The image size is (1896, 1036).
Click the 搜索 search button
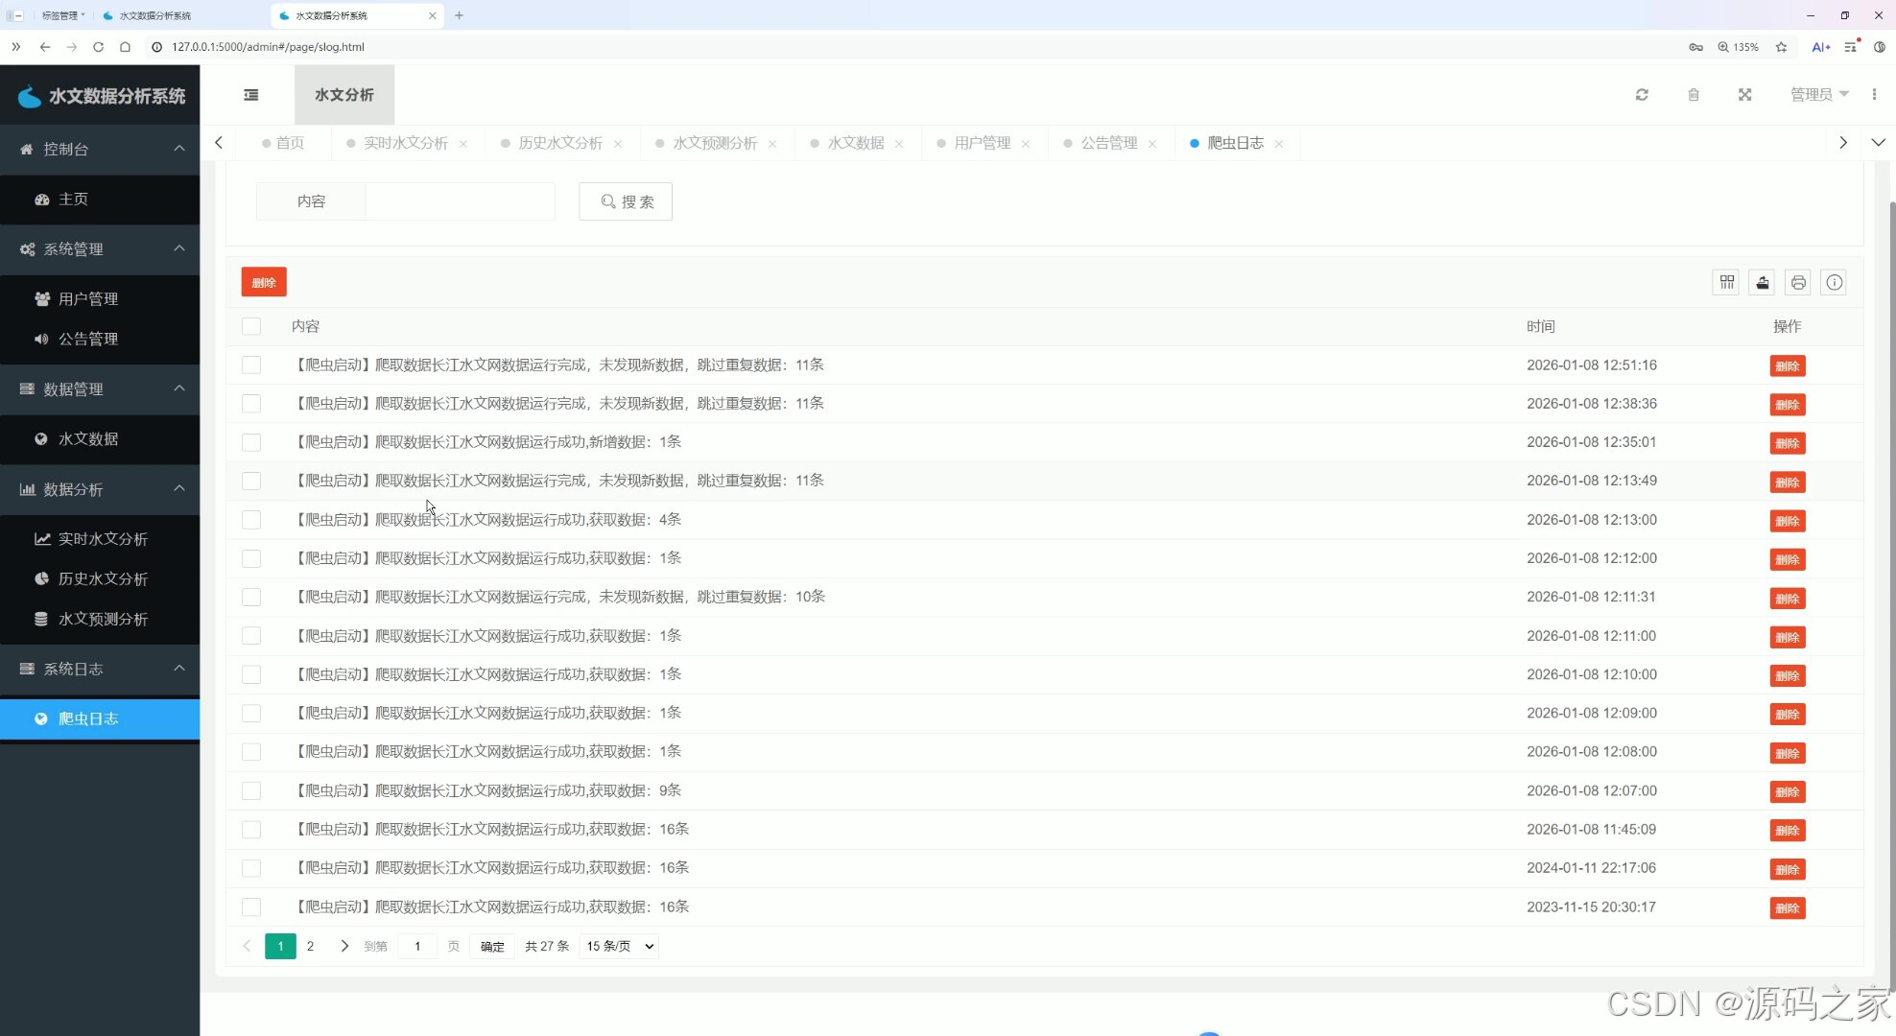pyautogui.click(x=626, y=201)
